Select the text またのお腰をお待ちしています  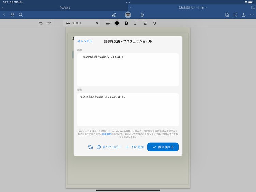click(x=103, y=57)
